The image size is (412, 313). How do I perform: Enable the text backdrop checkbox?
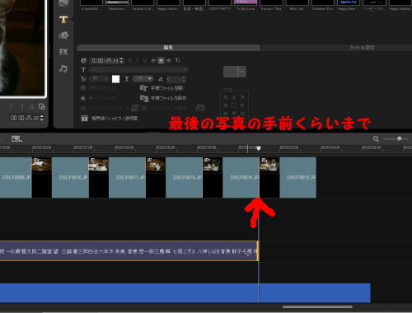coord(83,109)
